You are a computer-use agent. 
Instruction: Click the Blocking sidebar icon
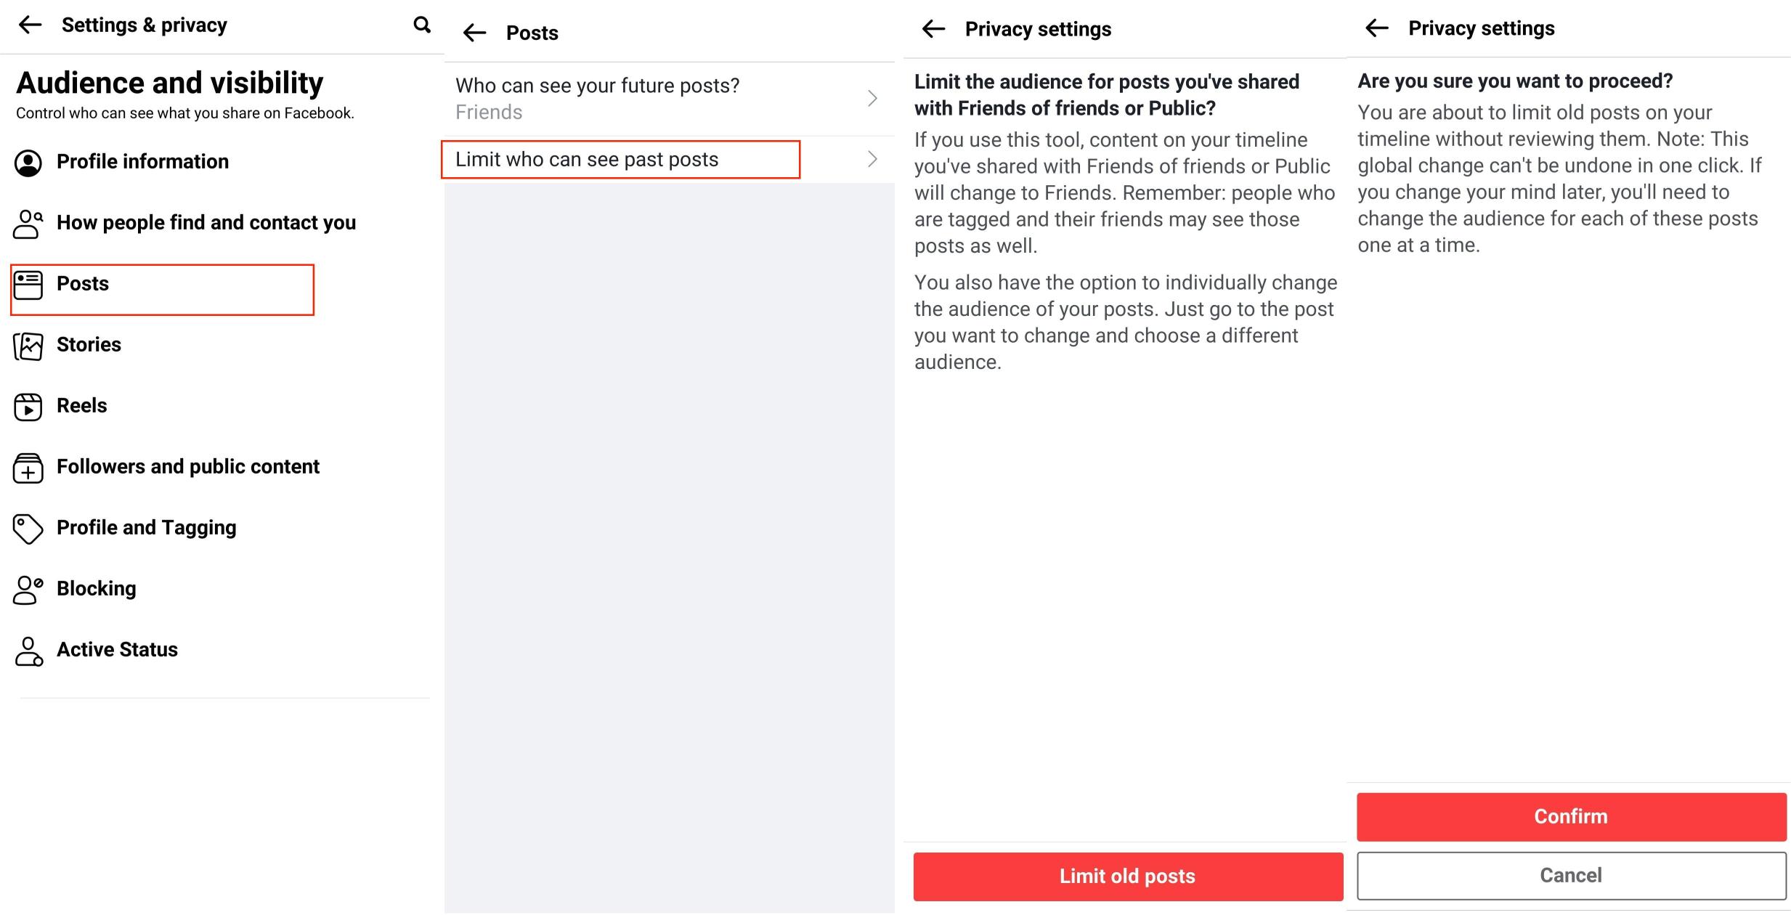29,587
